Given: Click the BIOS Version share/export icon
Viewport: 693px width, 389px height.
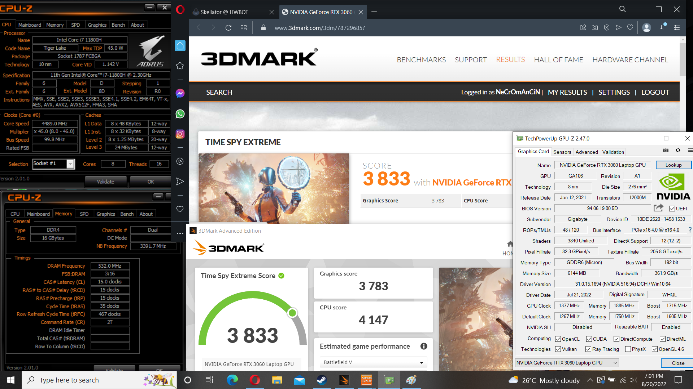Looking at the screenshot, I should click(x=658, y=208).
